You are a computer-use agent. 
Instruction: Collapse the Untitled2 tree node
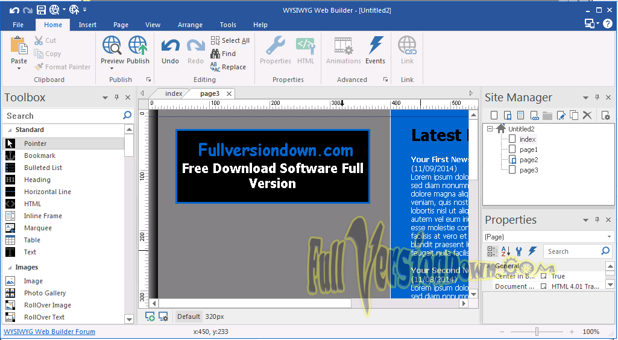tap(490, 129)
